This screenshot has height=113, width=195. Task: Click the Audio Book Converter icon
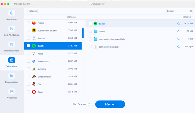click(34, 30)
